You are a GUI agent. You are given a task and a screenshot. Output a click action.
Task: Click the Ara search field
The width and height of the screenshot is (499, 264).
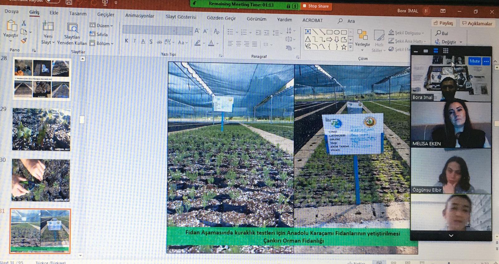click(x=347, y=21)
